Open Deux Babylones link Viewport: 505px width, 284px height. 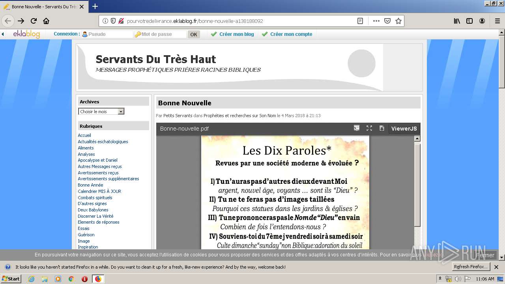93,210
